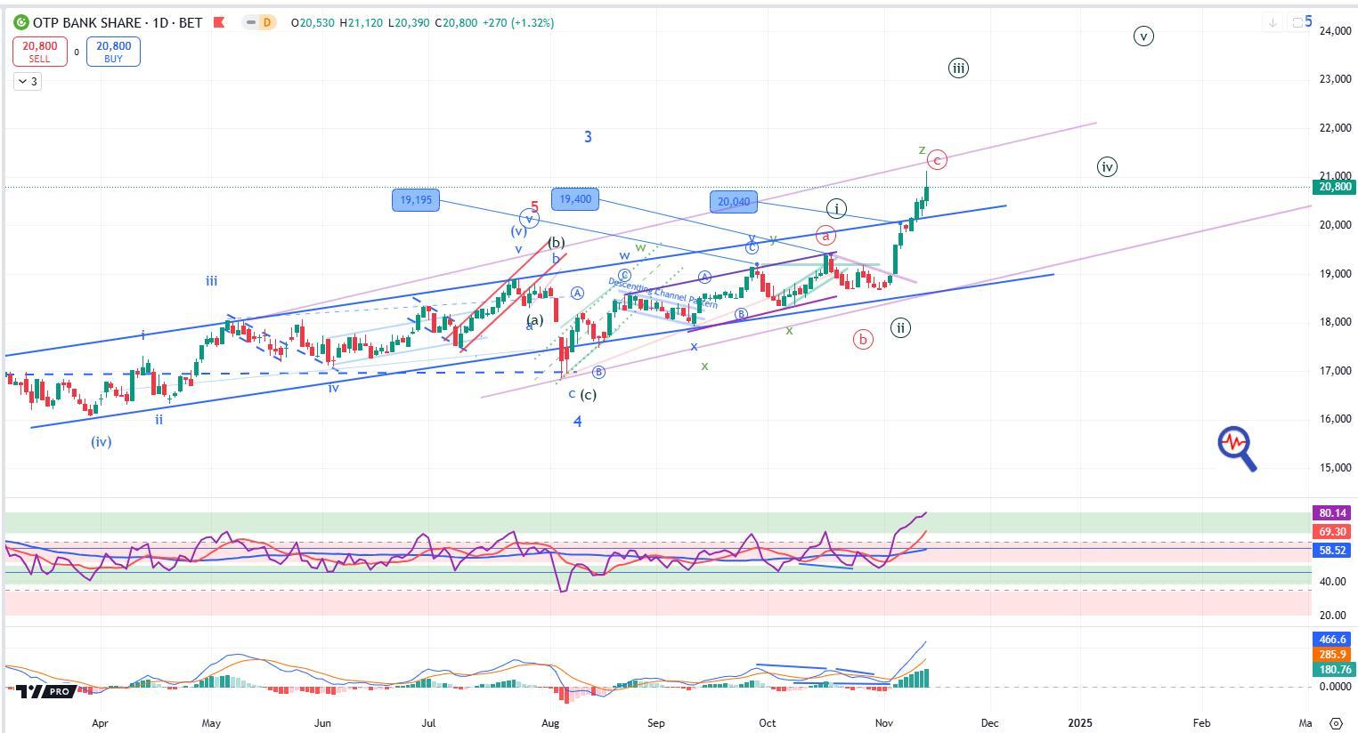Click the red flag icon beside BET

(219, 22)
